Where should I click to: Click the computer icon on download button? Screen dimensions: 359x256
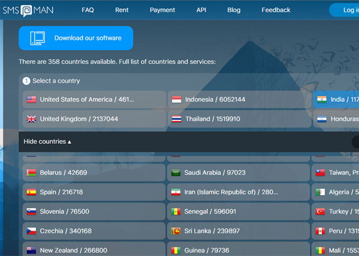coord(37,38)
